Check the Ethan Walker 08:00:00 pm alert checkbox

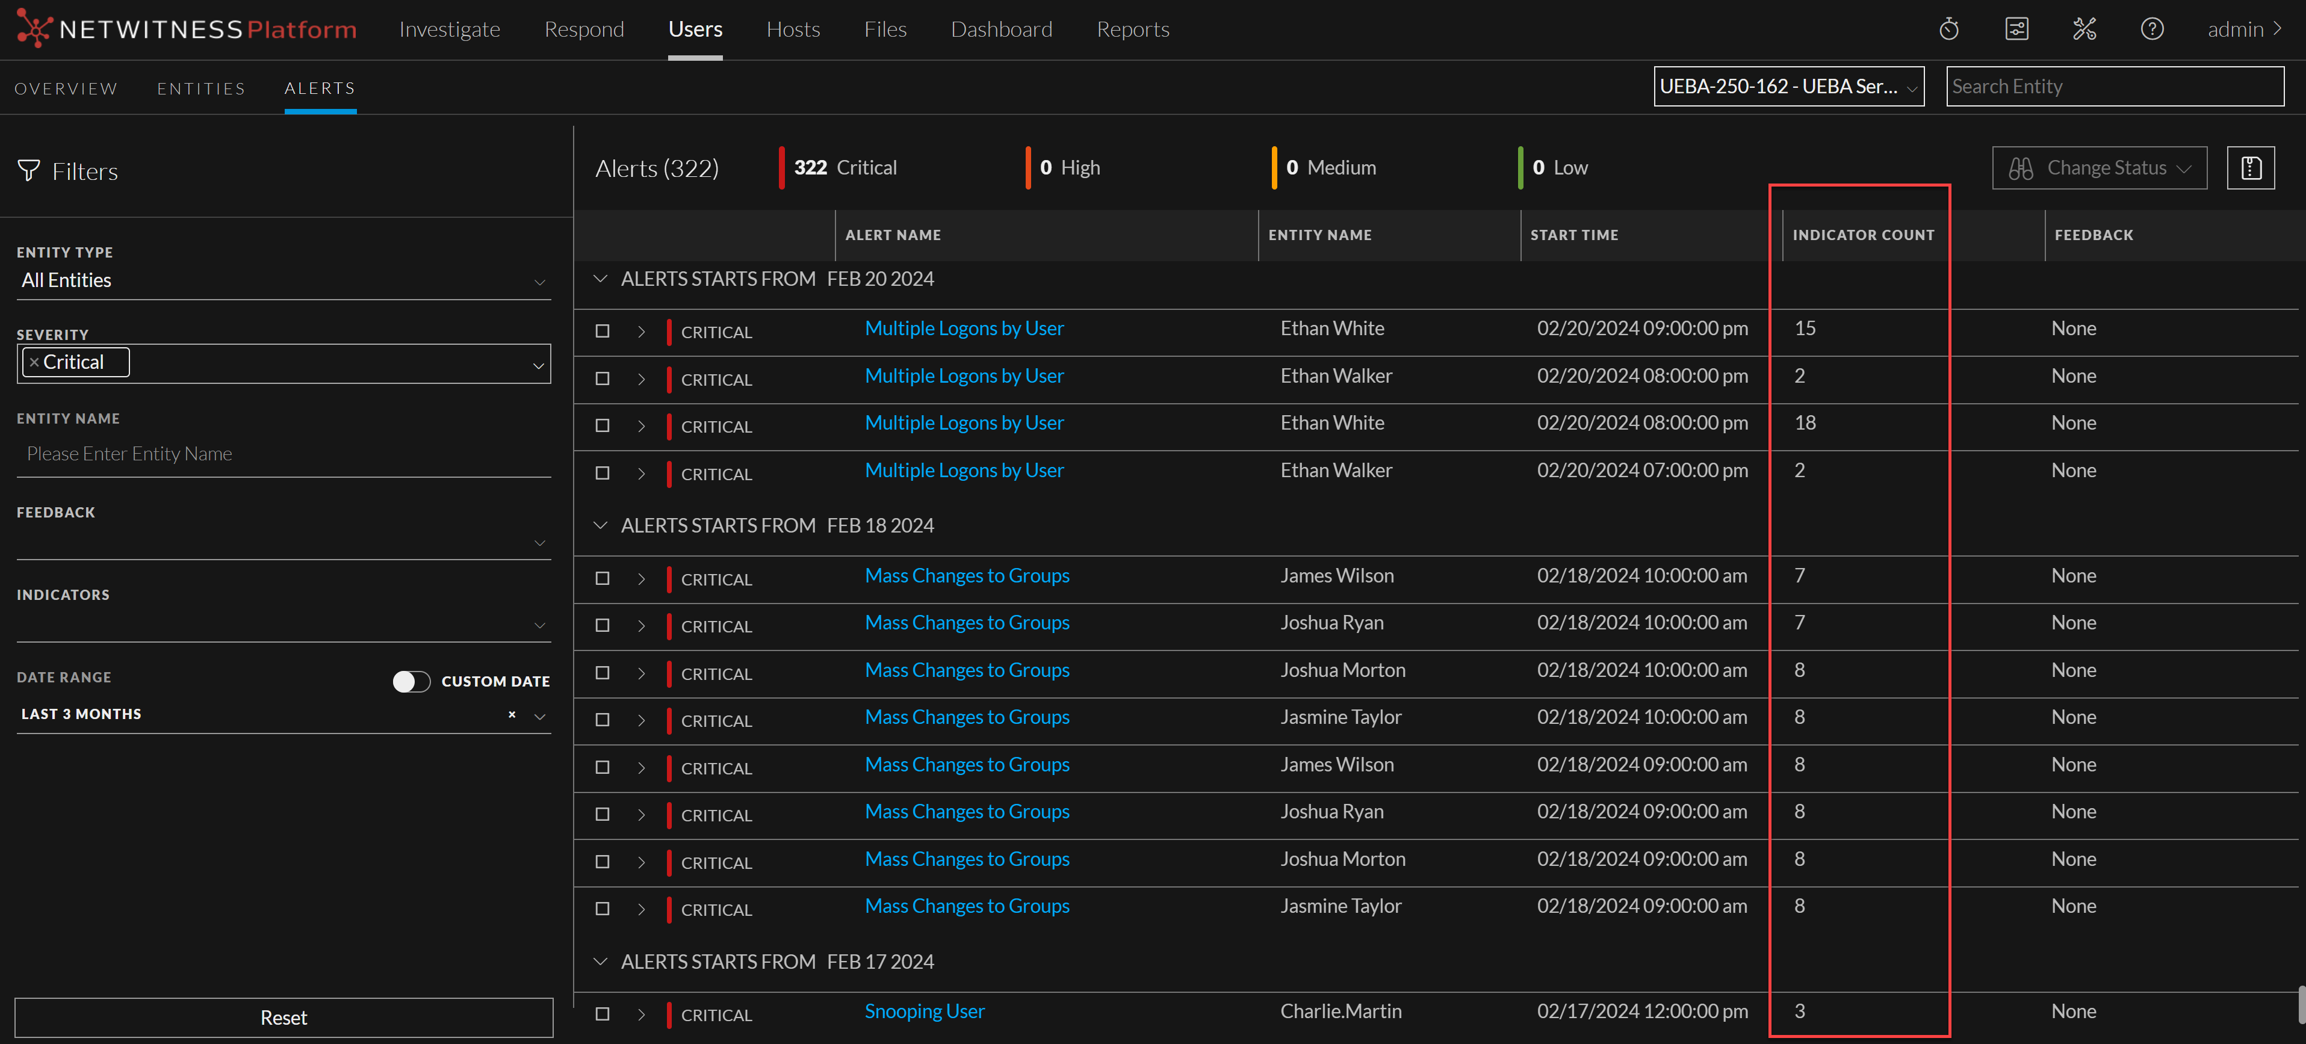tap(603, 378)
